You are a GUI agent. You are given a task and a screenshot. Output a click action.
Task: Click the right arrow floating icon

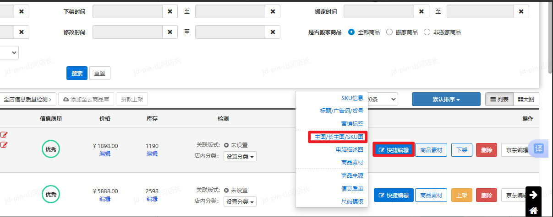coord(533,195)
